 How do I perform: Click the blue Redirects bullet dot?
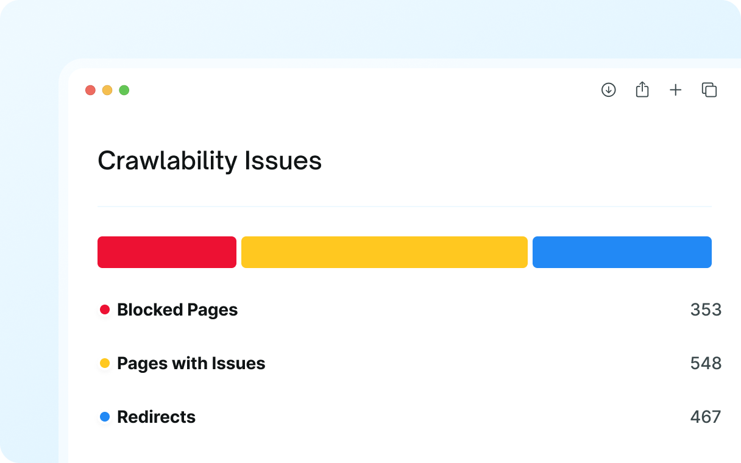[105, 417]
